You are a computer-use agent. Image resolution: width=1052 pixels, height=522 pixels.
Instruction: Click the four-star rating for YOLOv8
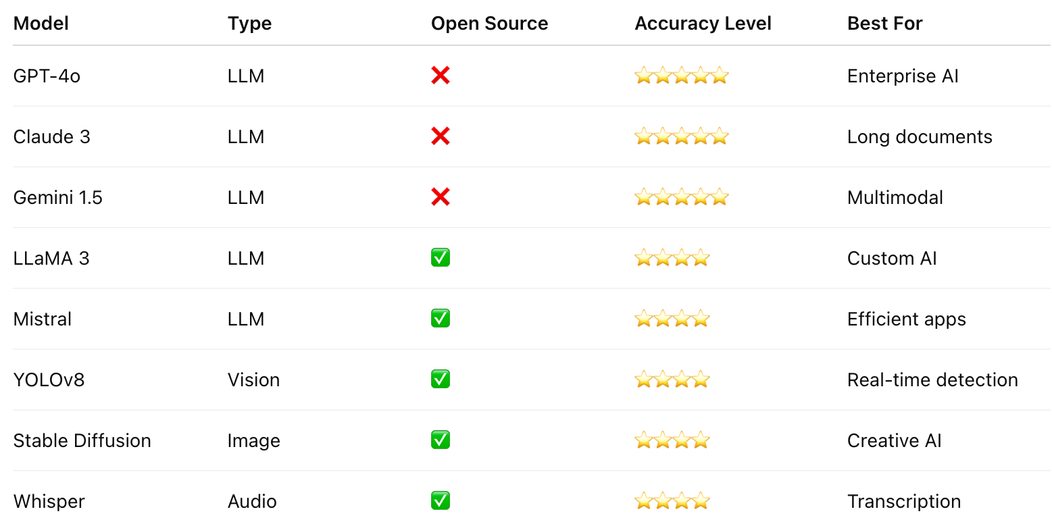[672, 380]
